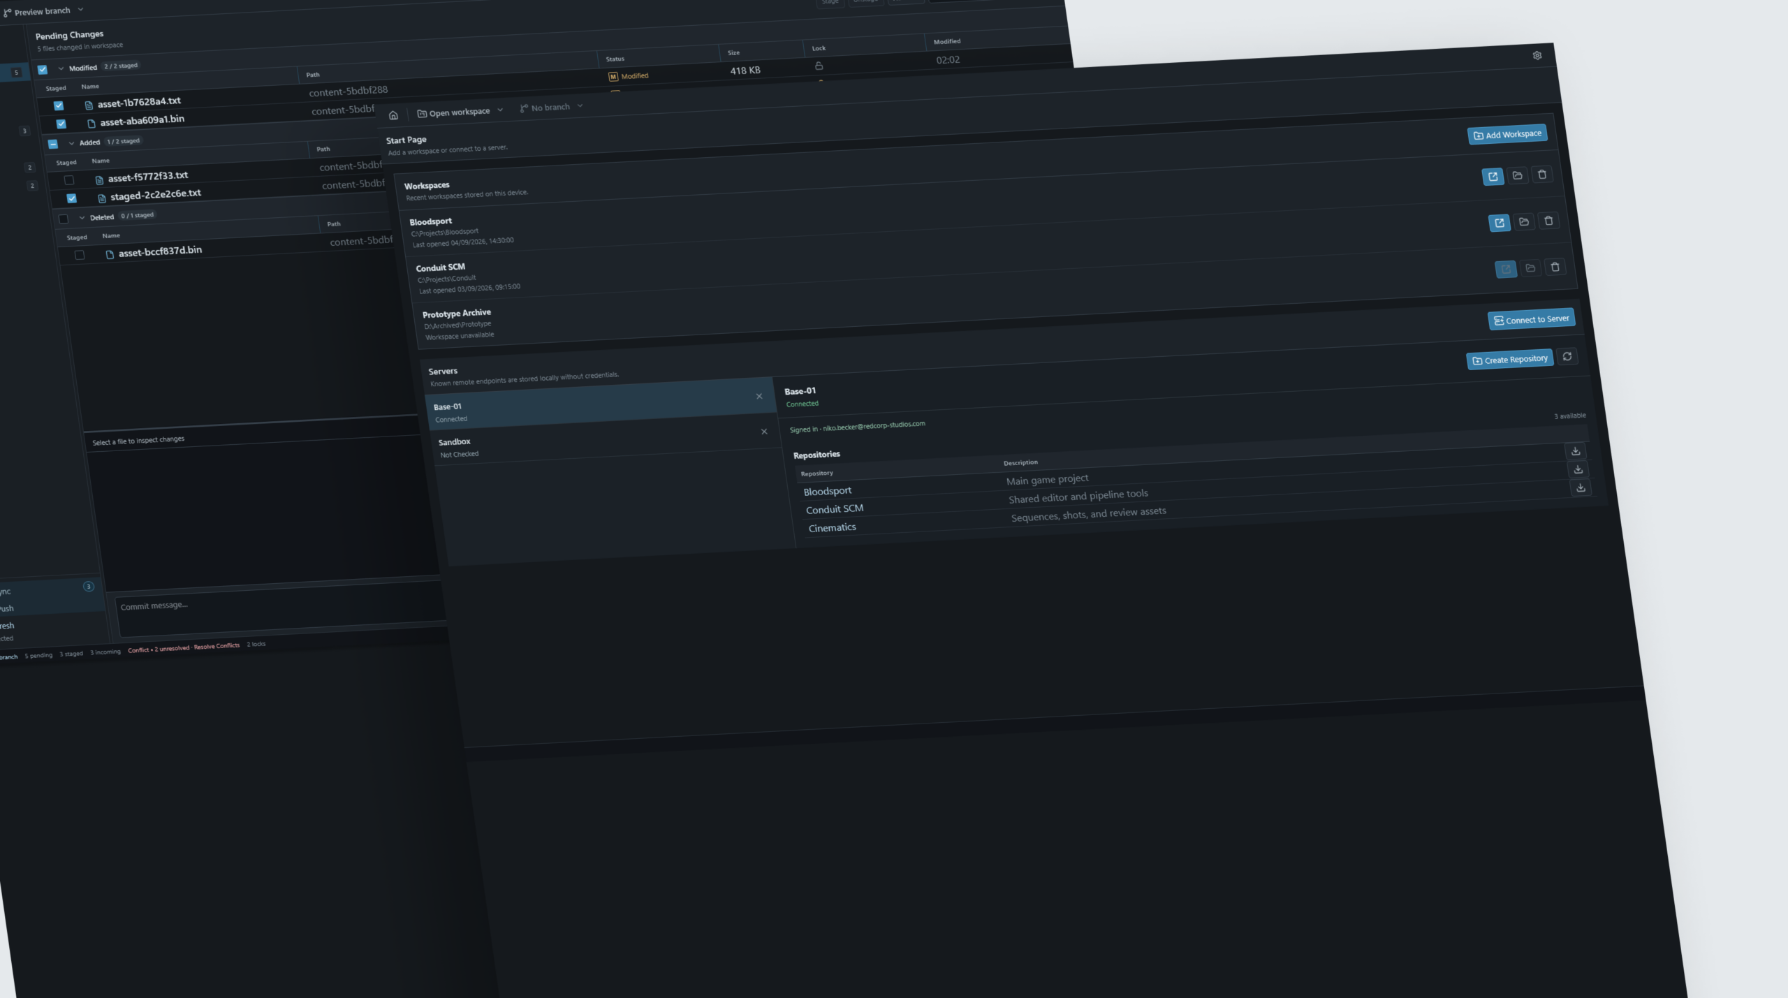
Task: Click the Prototype Archive open-workspace icon
Action: click(x=1506, y=269)
